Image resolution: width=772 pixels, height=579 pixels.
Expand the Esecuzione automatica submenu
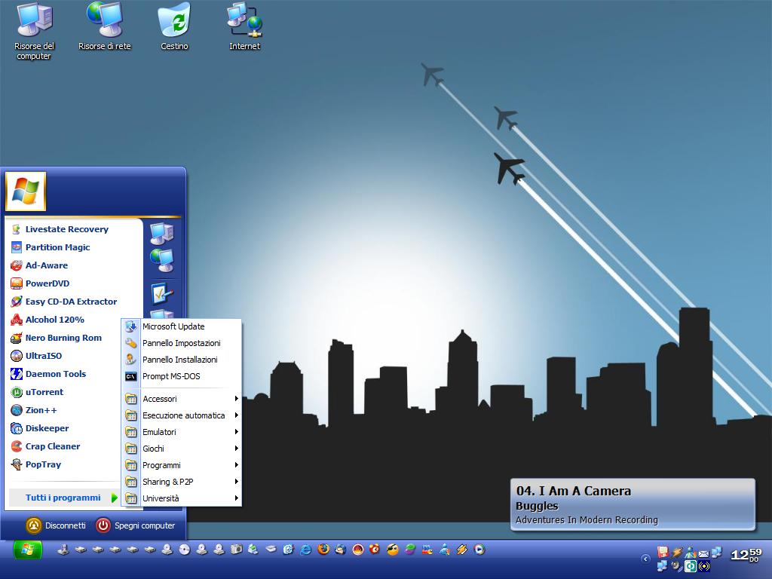coord(182,415)
